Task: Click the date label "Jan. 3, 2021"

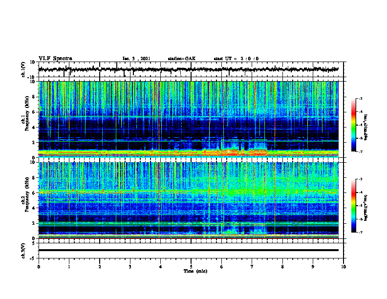Action: [x=136, y=59]
